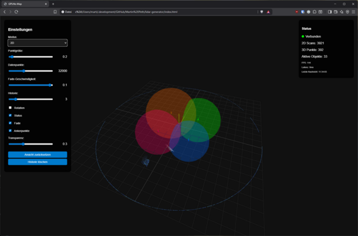Open the Brave wallet icon
The height and width of the screenshot is (236, 358).
coord(336,12)
